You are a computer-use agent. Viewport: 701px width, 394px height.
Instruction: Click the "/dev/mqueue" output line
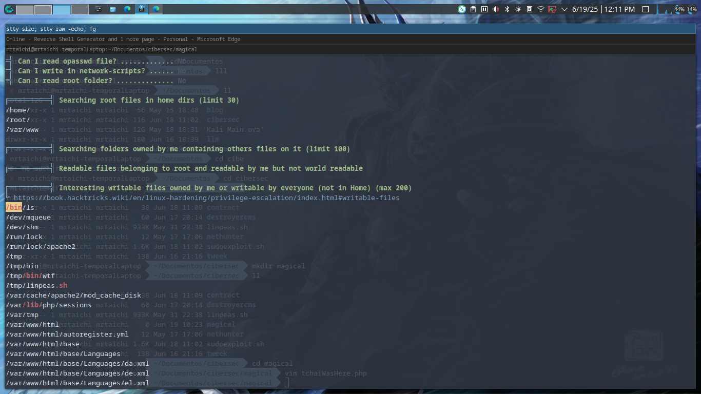(28, 217)
